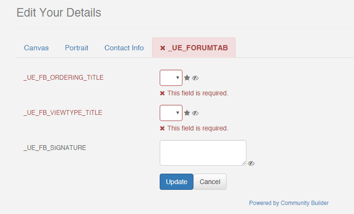Open the _UE_FB_VIEWTYPE_TITLE dropdown
This screenshot has height=214, width=354.
tap(171, 113)
